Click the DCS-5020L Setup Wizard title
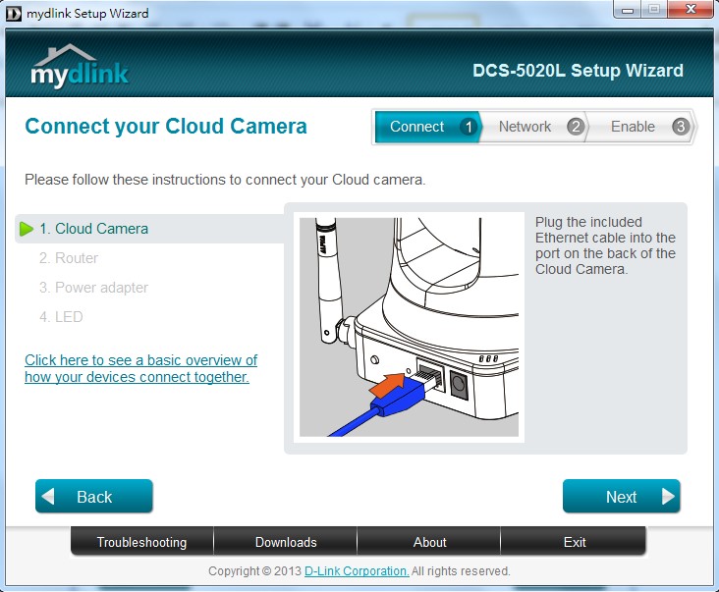Screen dimensions: 719x592 point(578,71)
